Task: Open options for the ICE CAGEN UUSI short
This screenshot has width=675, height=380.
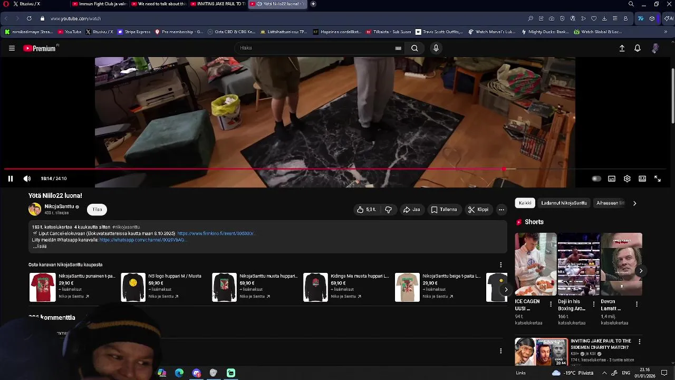Action: [551, 305]
